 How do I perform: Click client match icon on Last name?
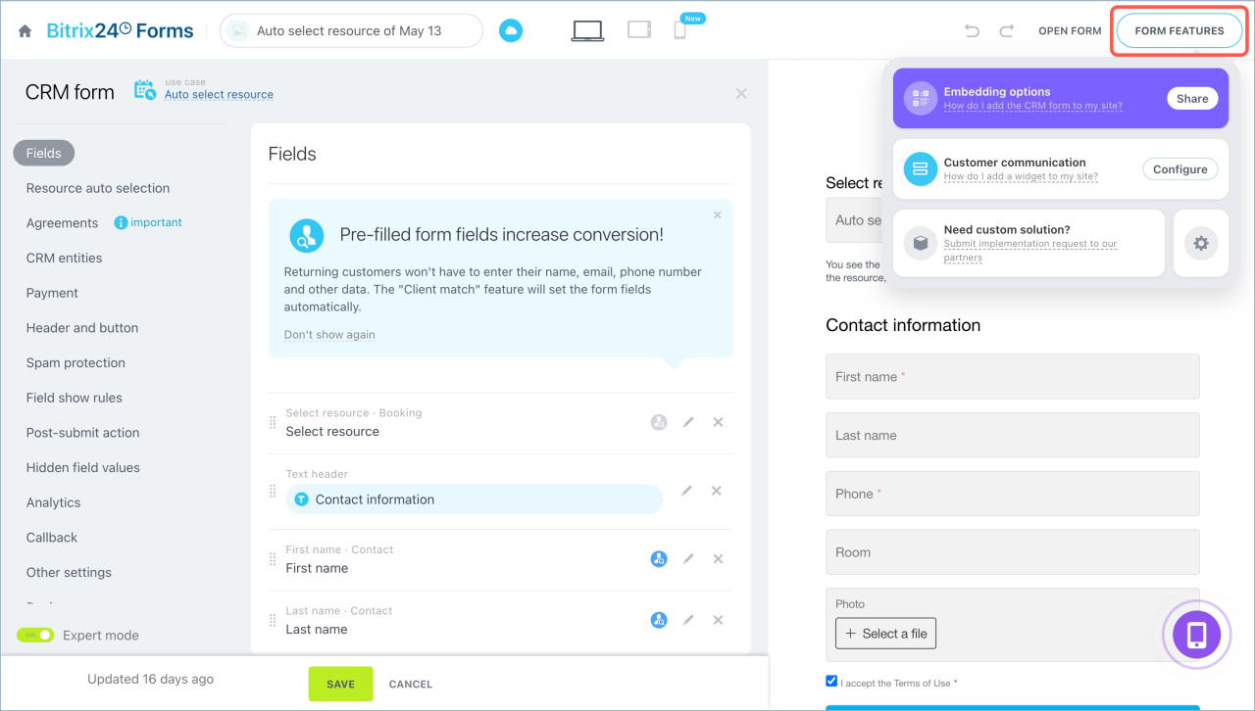pyautogui.click(x=659, y=620)
